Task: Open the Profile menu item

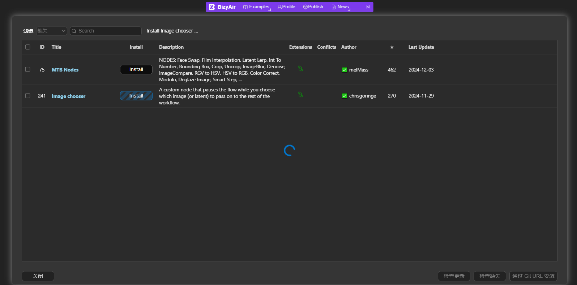Action: click(x=286, y=7)
